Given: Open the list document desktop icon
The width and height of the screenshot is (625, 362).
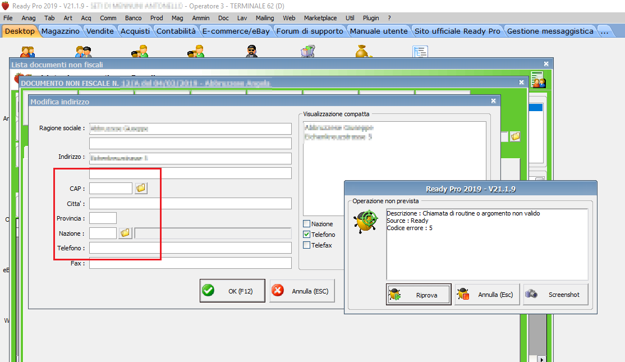Looking at the screenshot, I should [420, 52].
